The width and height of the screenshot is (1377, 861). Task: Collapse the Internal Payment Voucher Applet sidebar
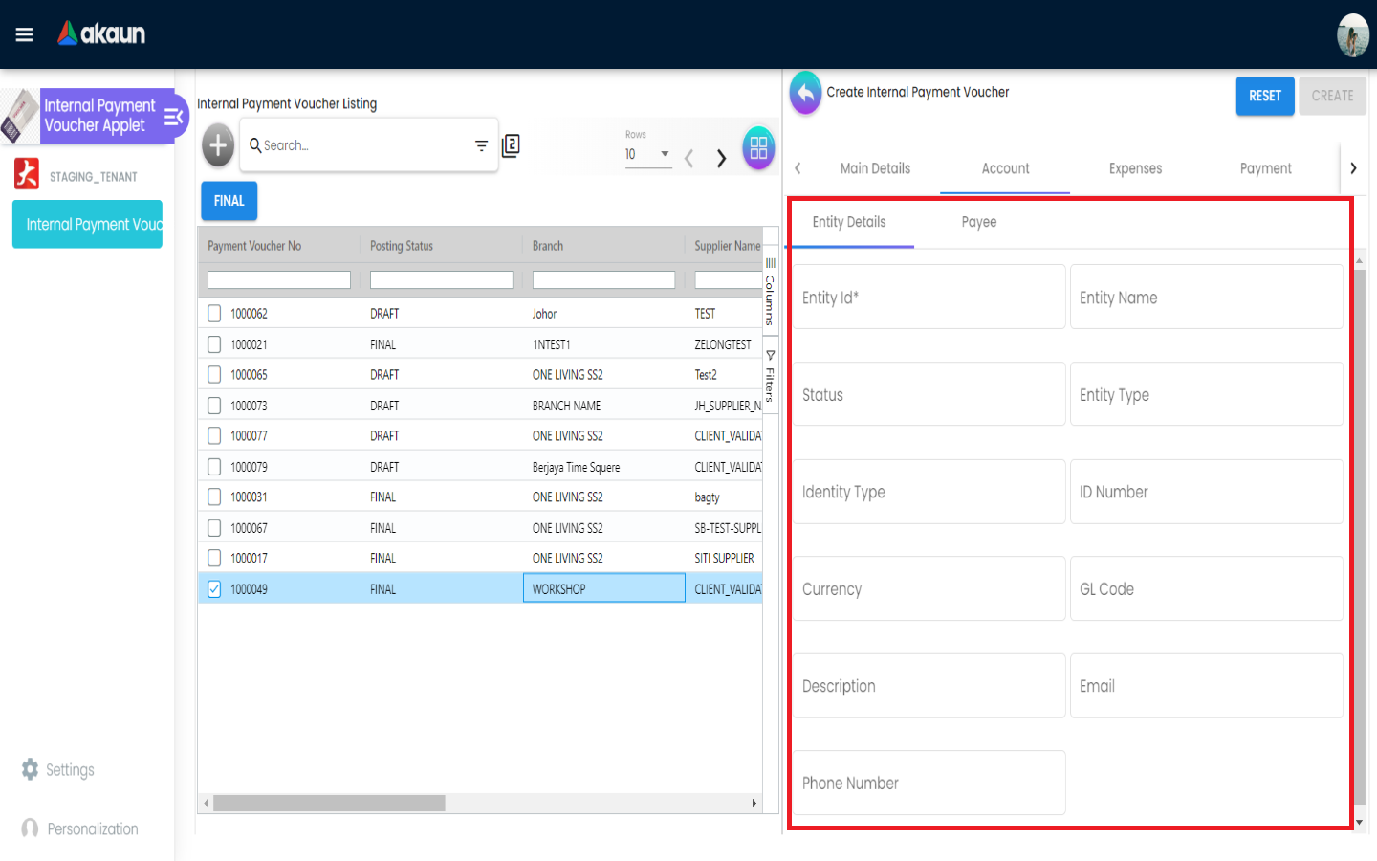173,117
